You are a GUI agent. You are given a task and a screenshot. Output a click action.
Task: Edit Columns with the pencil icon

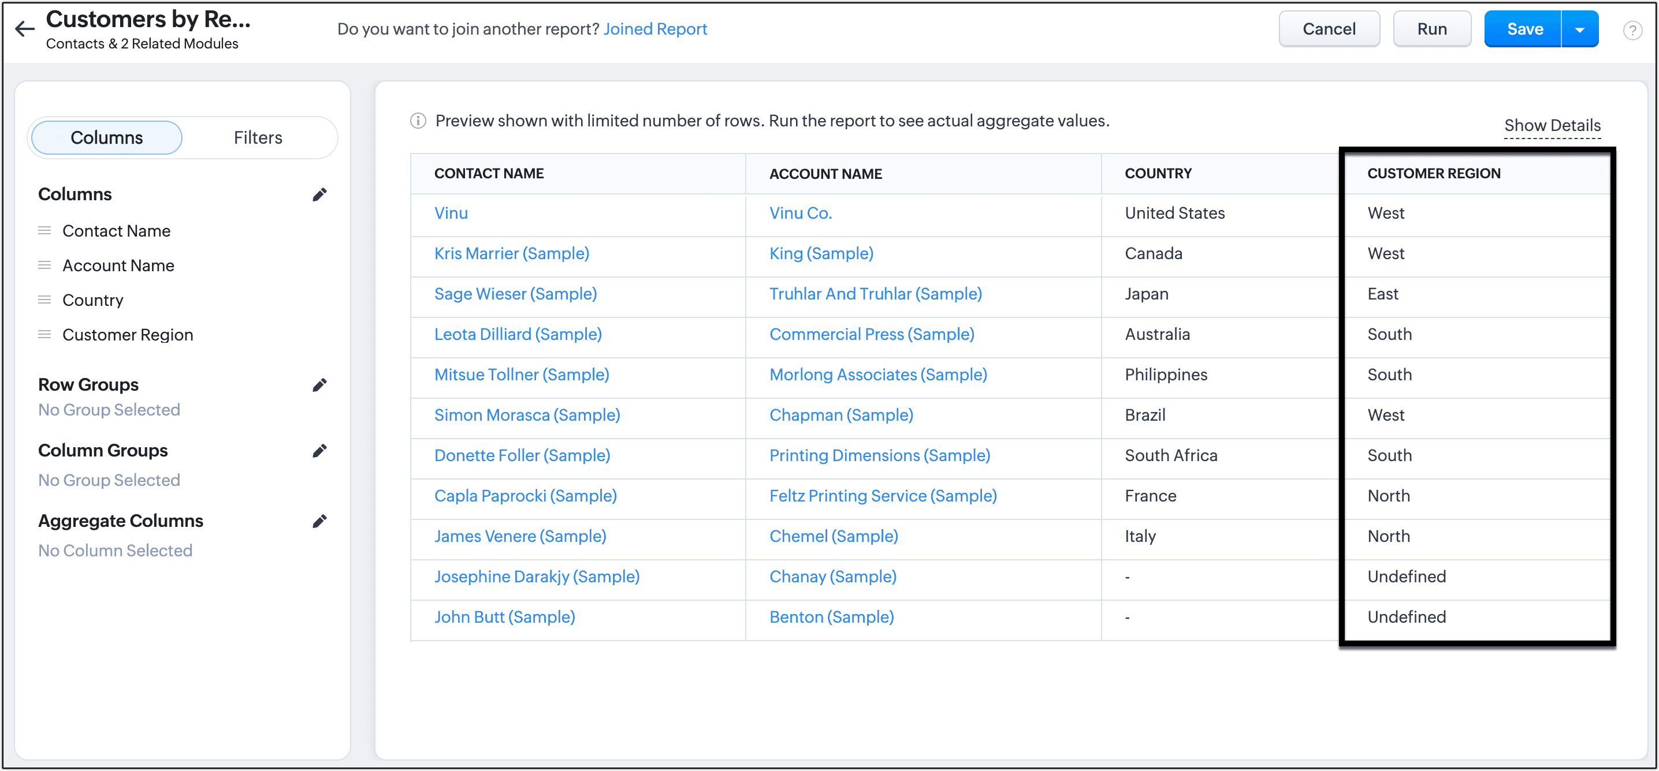pyautogui.click(x=319, y=194)
